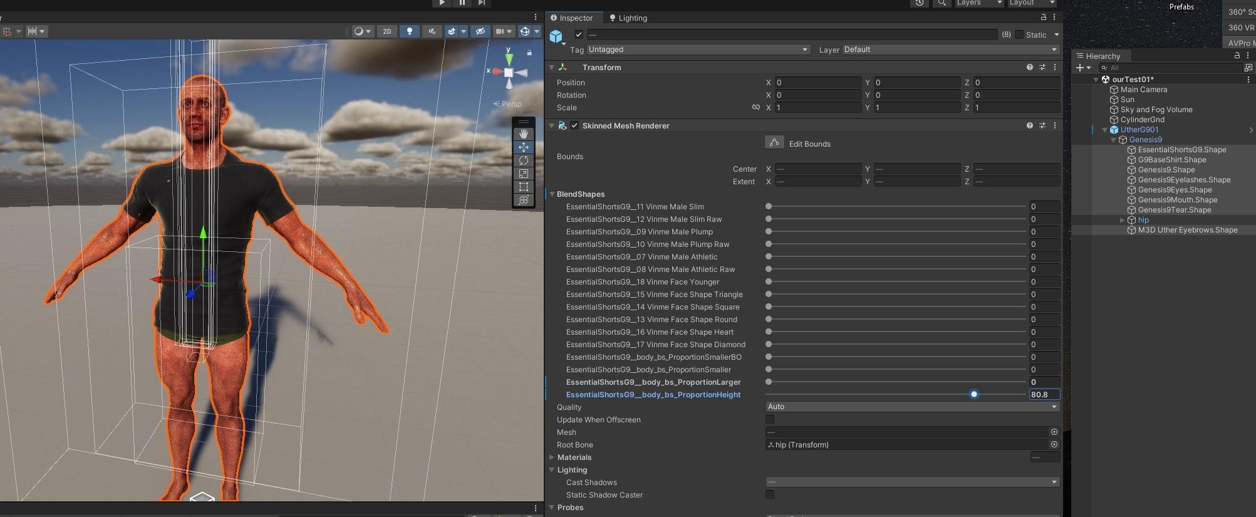Toggle the Static checkbox
This screenshot has width=1256, height=517.
point(1019,34)
